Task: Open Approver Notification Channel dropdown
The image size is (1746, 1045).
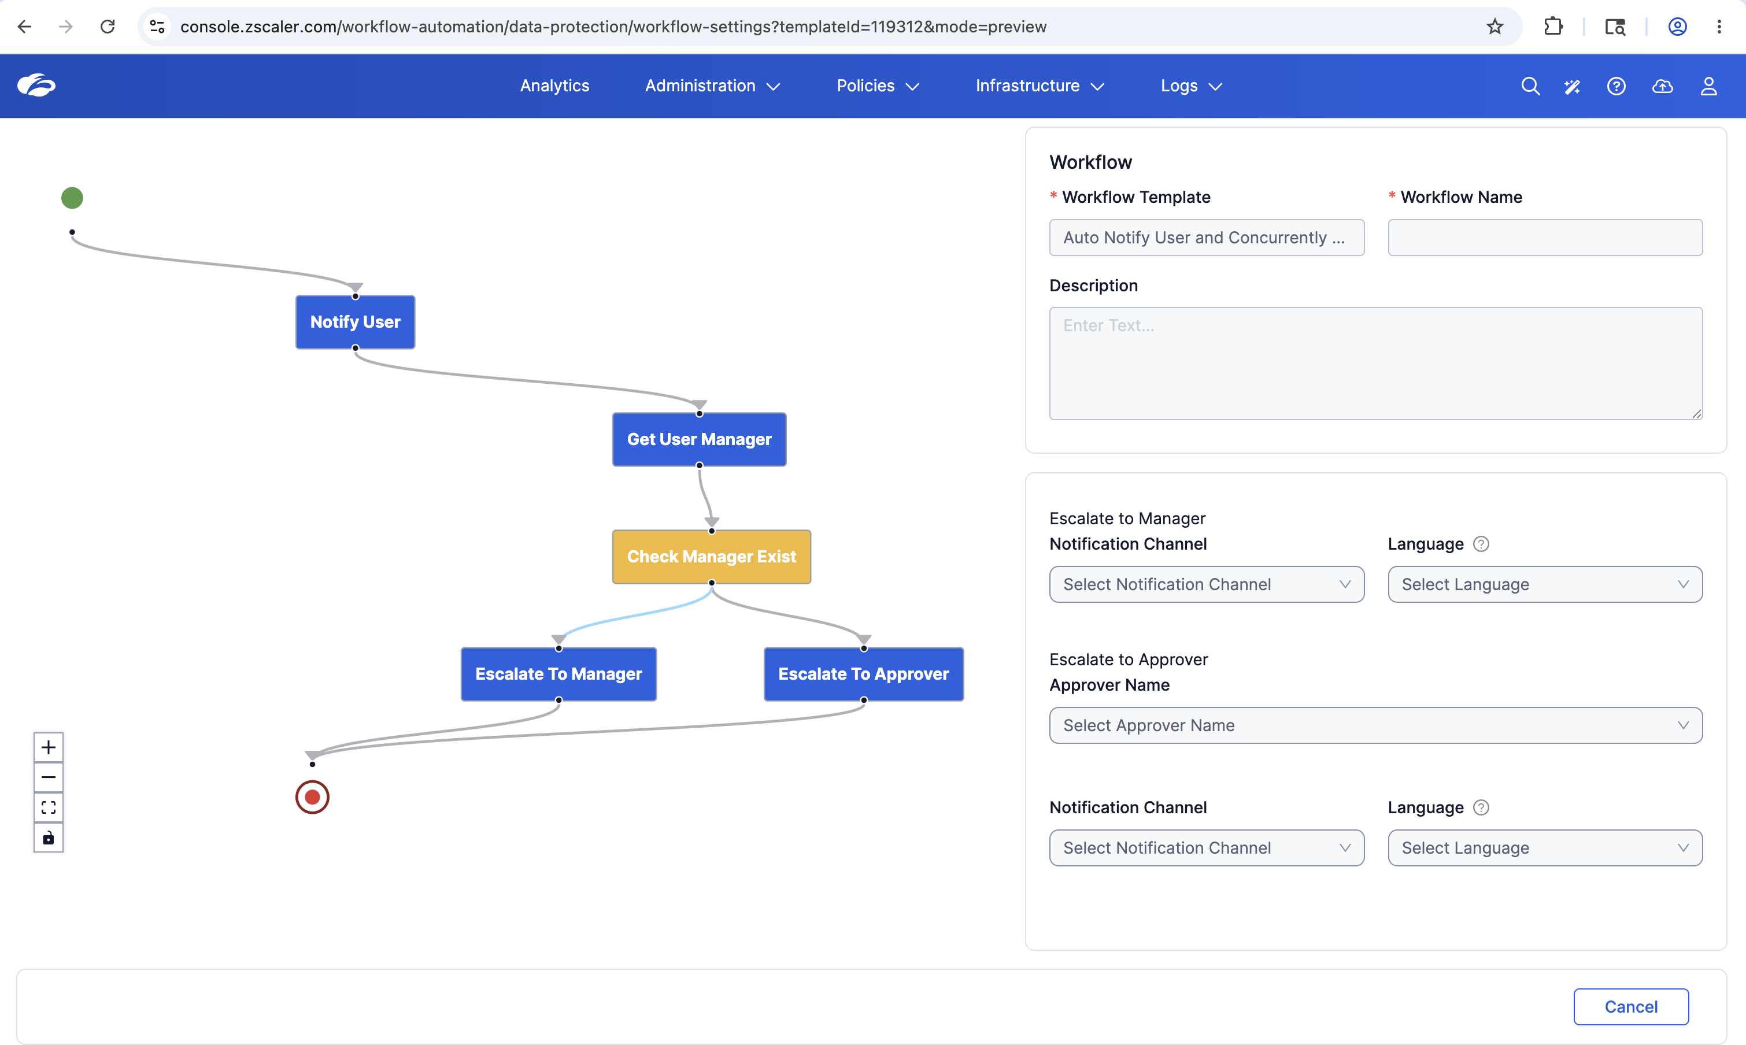Action: [1207, 848]
